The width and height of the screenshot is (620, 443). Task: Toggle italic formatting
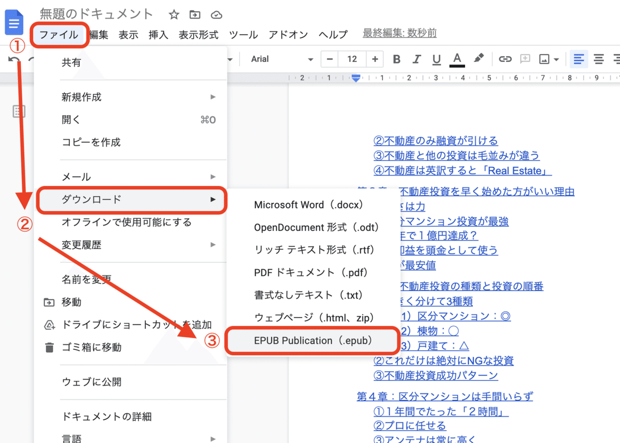(x=416, y=59)
